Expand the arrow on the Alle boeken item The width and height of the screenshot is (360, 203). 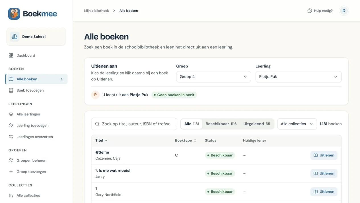coord(62,79)
